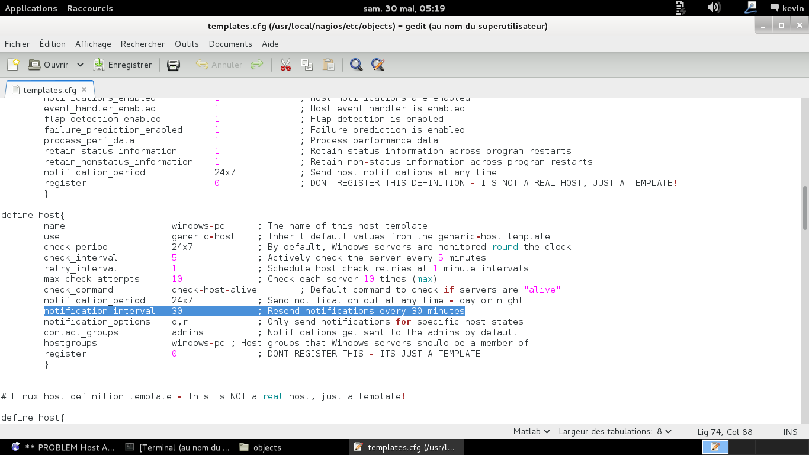
Task: Click the workspace switcher gedit icon
Action: click(715, 447)
